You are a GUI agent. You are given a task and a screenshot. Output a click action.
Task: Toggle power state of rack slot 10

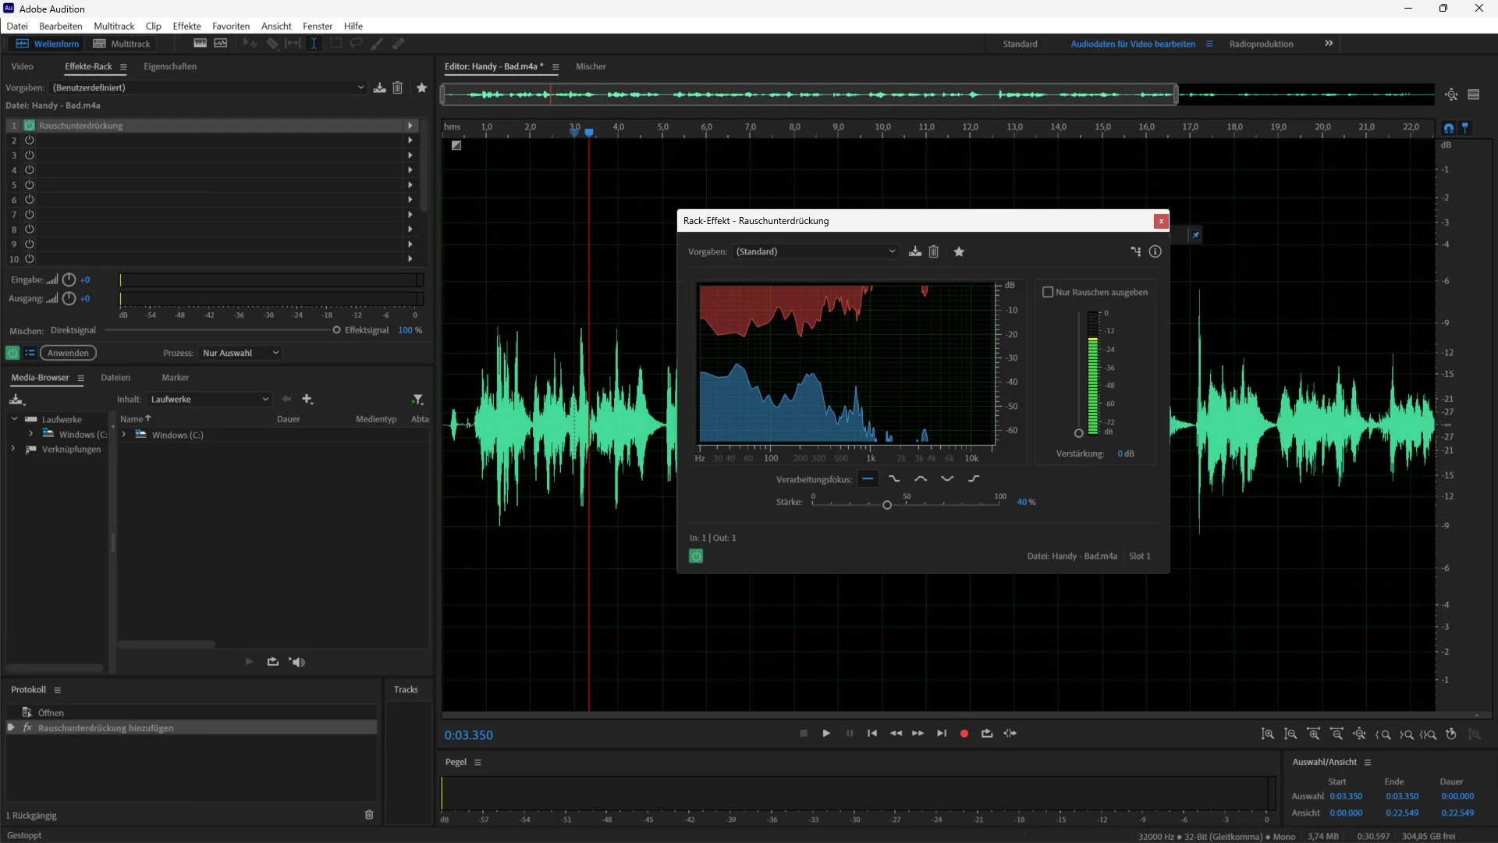tap(30, 258)
